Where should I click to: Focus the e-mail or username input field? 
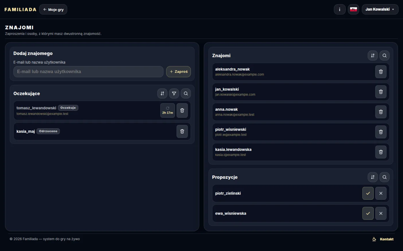tap(88, 72)
